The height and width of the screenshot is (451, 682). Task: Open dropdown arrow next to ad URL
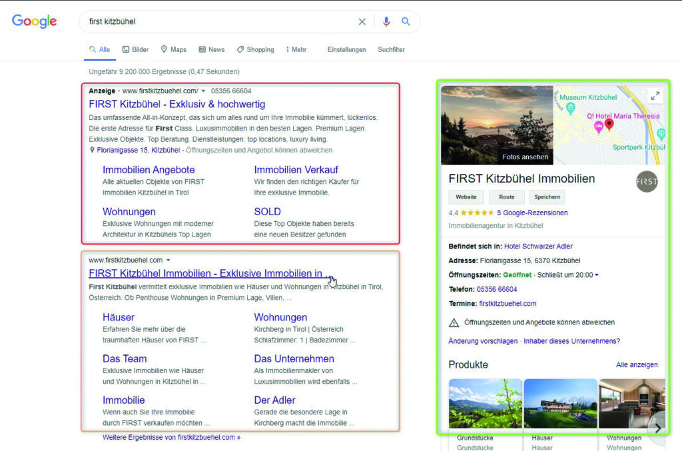(203, 91)
